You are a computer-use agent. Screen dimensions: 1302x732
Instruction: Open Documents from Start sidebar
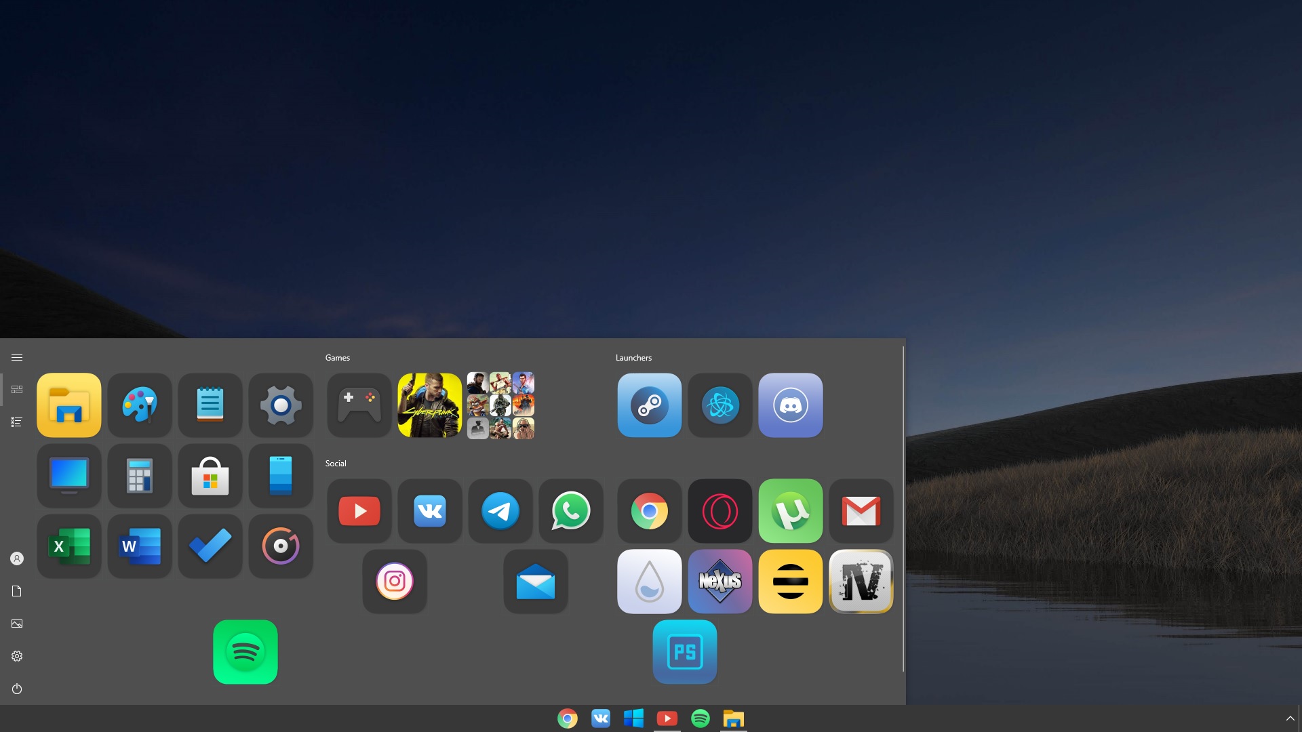[x=17, y=591]
